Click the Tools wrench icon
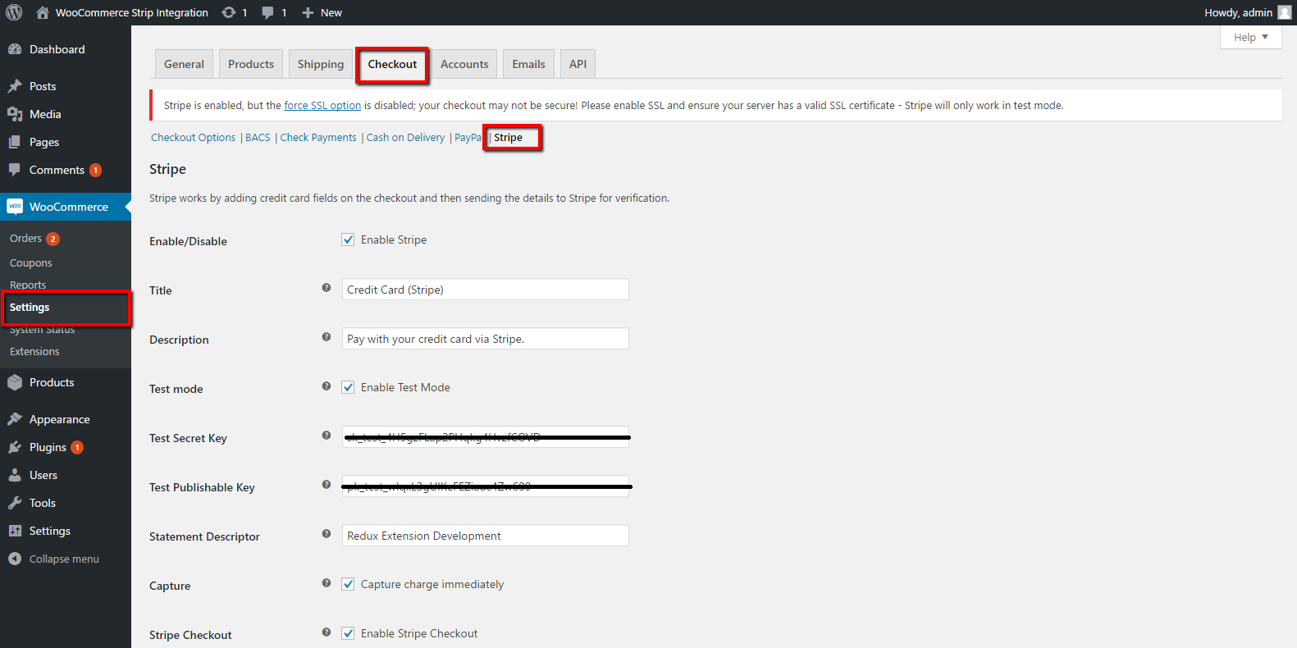The height and width of the screenshot is (648, 1297). click(x=15, y=503)
